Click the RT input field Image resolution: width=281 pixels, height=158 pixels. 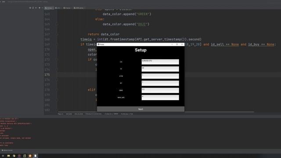(160, 83)
